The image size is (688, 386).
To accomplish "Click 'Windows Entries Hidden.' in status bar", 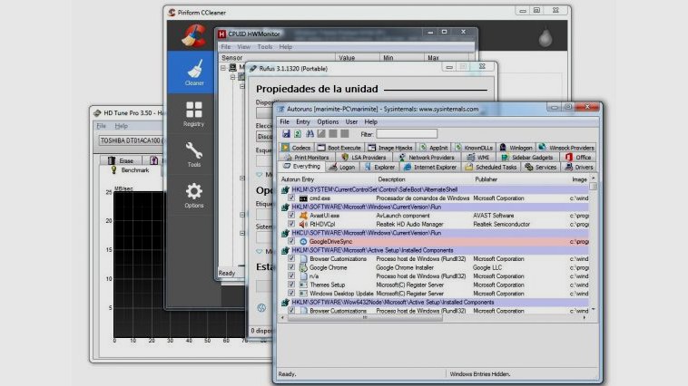I will coord(479,374).
